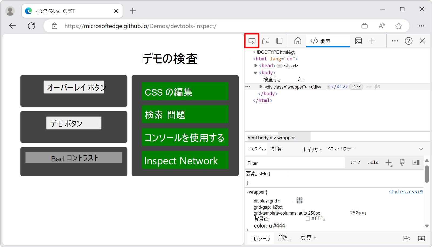Change the DevTools dock location icon
The image size is (432, 247).
[279, 41]
